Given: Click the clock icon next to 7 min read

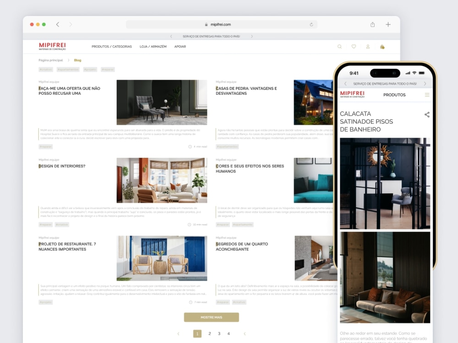Looking at the screenshot, I should coord(191,302).
